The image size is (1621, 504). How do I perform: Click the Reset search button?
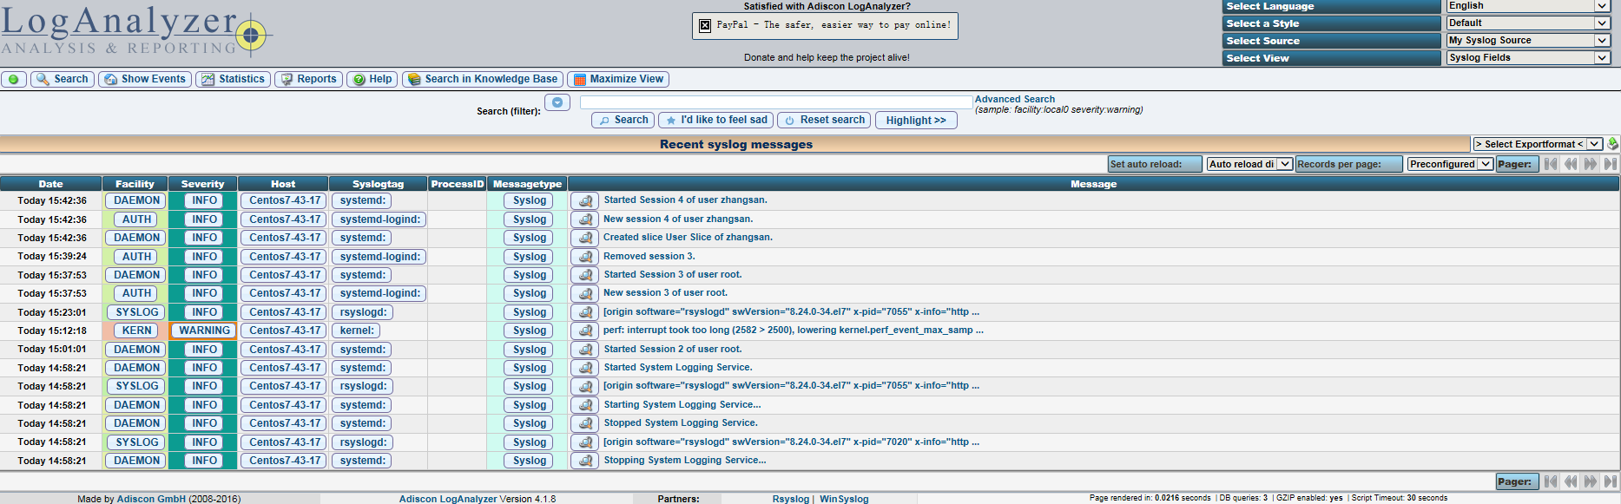tap(824, 121)
